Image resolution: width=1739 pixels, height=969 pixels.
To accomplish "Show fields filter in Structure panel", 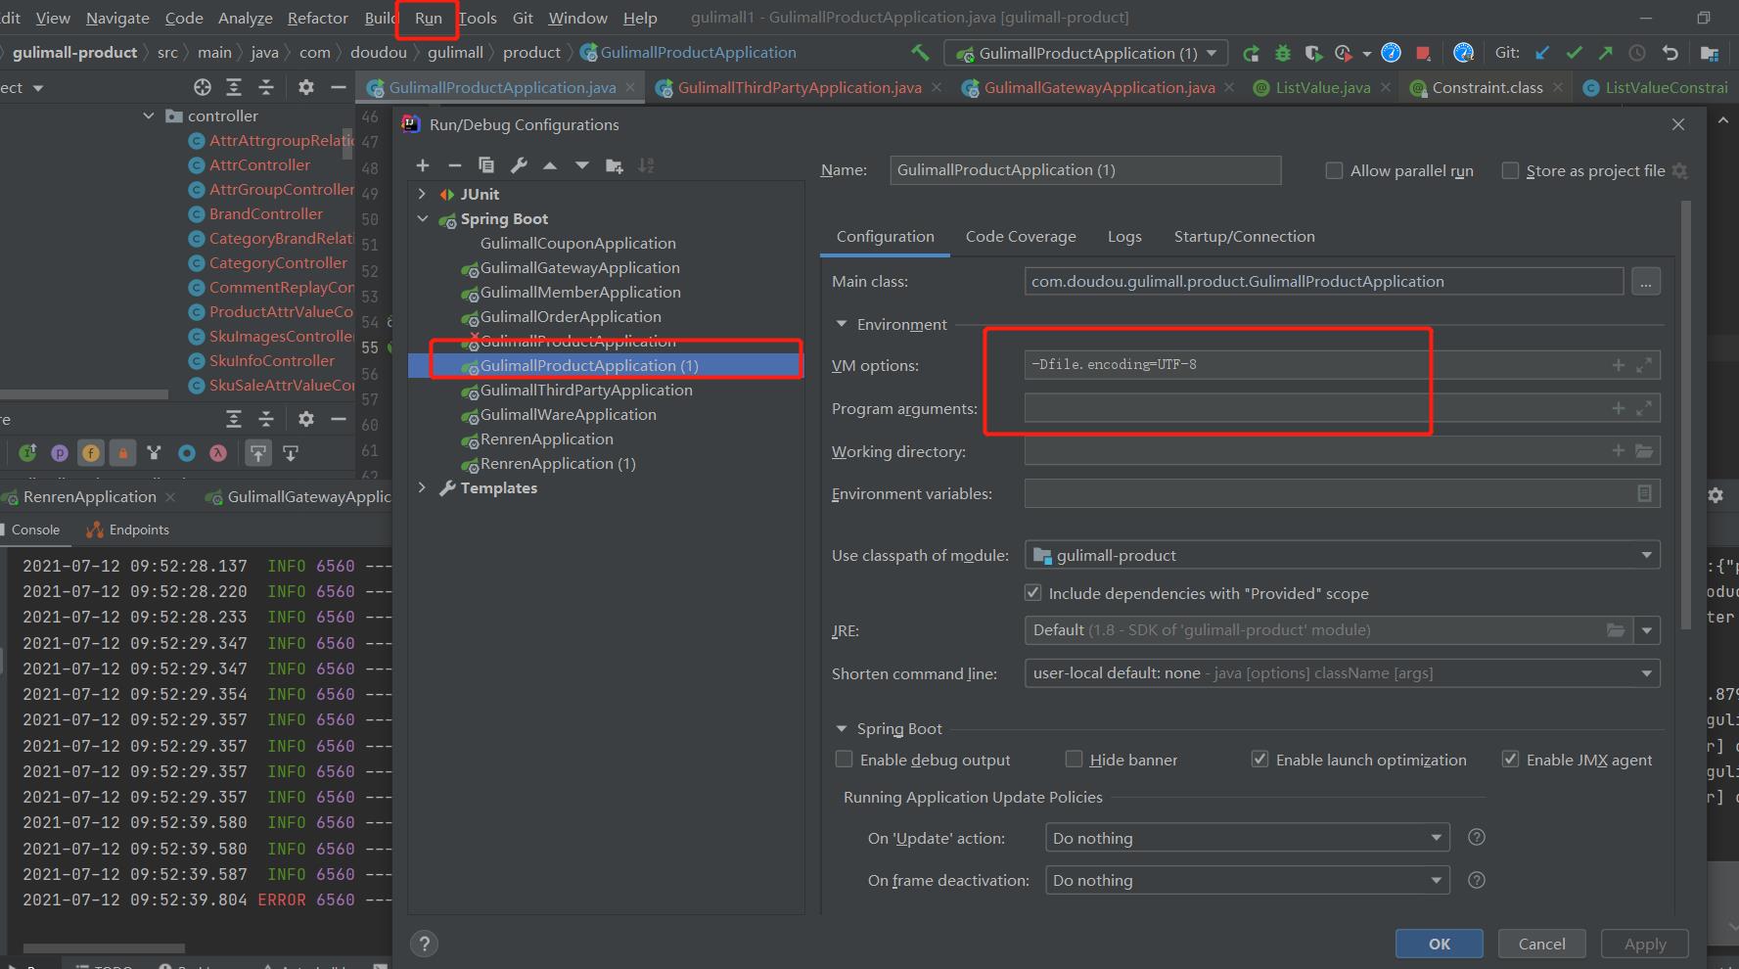I will point(91,452).
